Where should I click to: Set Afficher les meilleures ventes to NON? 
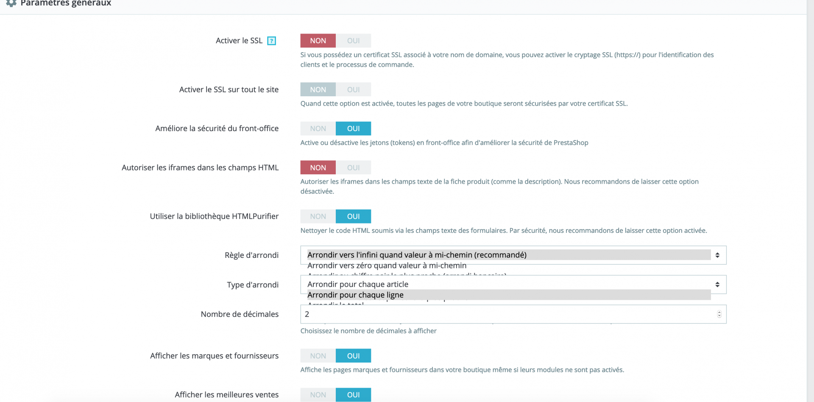click(318, 395)
